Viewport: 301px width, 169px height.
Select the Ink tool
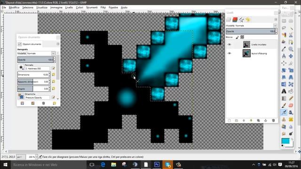[x=291, y=113]
